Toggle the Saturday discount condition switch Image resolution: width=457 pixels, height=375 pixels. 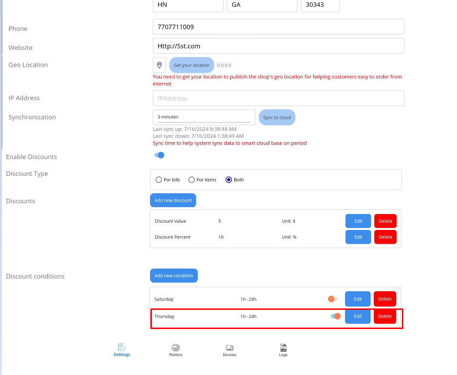point(332,299)
